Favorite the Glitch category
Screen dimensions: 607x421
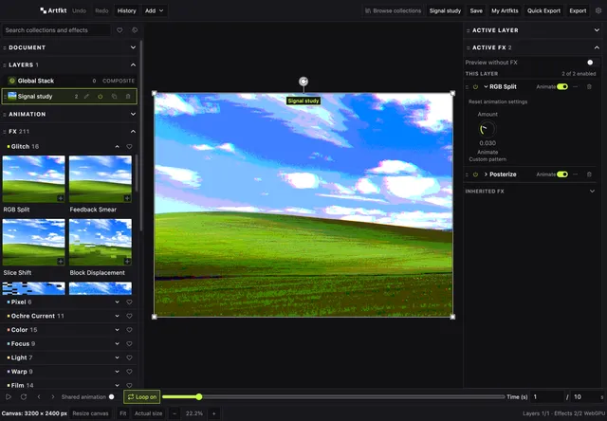(x=129, y=147)
